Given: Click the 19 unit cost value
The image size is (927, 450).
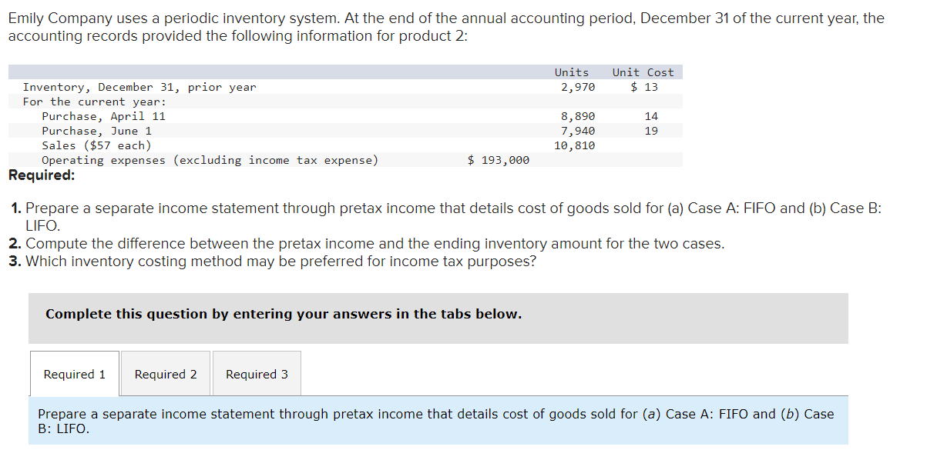Looking at the screenshot, I should 651,131.
